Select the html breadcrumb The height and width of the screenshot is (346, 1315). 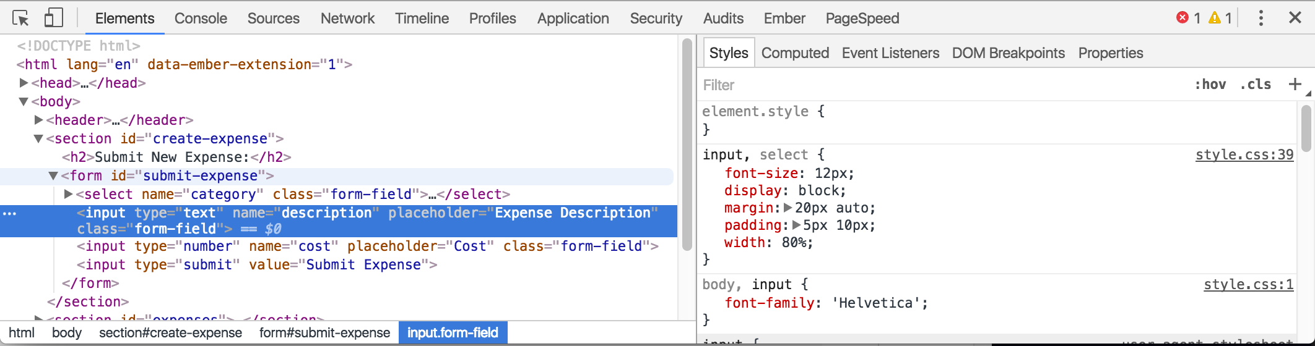click(x=22, y=332)
